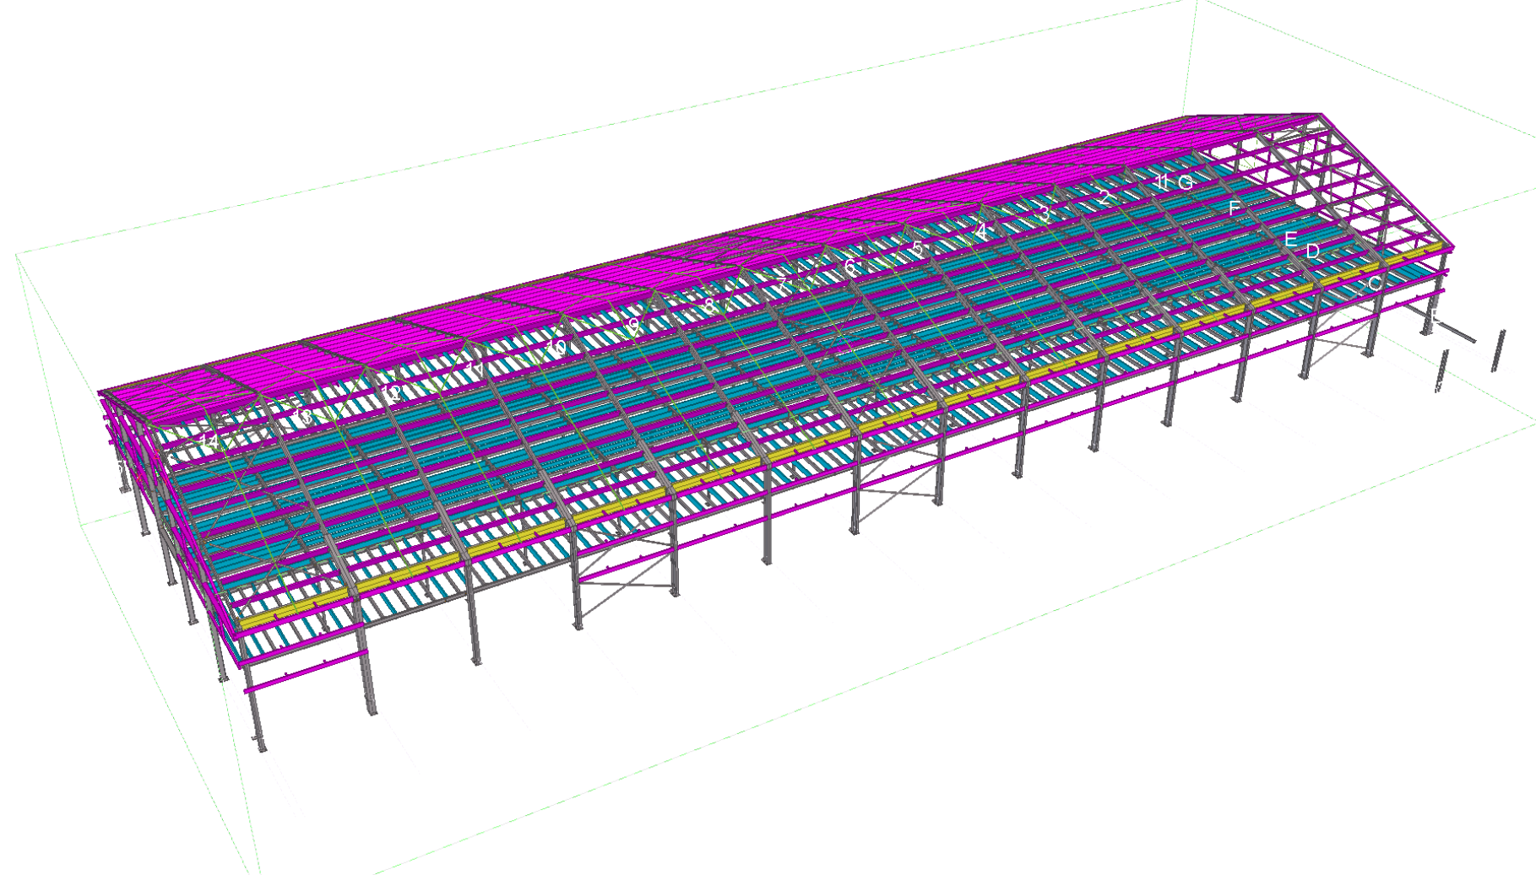Pick grid label 8
The height and width of the screenshot is (875, 1536).
click(709, 305)
